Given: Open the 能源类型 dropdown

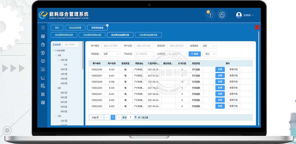Looking at the screenshot, I should 209,46.
